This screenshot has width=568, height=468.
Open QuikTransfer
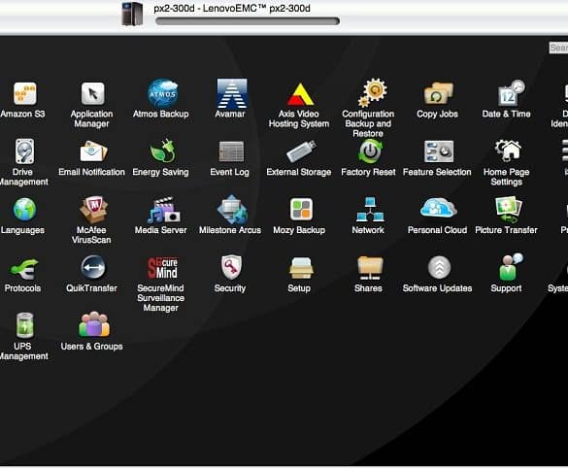coord(93,267)
